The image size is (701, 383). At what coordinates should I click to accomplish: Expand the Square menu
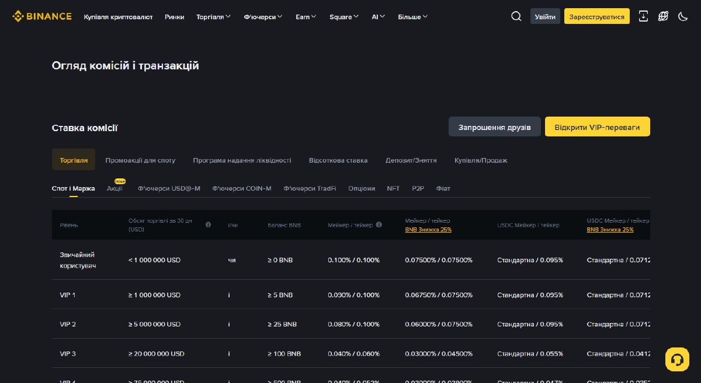pos(344,17)
